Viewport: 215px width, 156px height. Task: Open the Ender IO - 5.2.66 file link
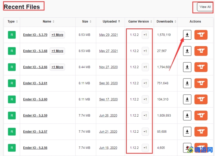[x=35, y=67]
